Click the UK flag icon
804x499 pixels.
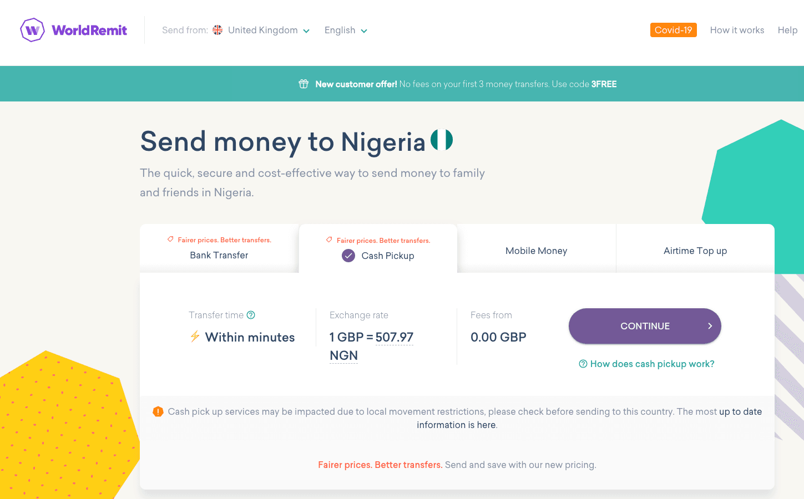(218, 30)
